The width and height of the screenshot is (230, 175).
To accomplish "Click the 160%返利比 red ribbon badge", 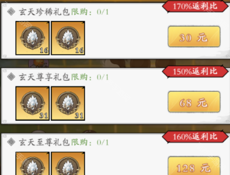I will pos(195,137).
